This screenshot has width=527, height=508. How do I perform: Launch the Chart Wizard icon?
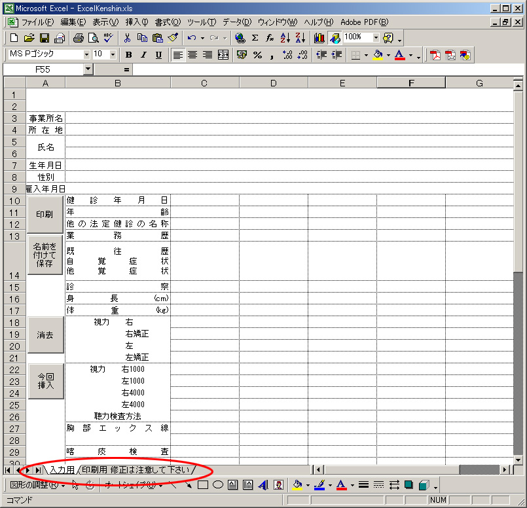[319, 38]
